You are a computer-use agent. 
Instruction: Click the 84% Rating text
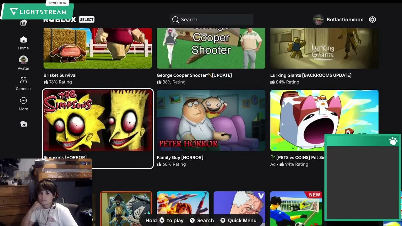coord(288,82)
